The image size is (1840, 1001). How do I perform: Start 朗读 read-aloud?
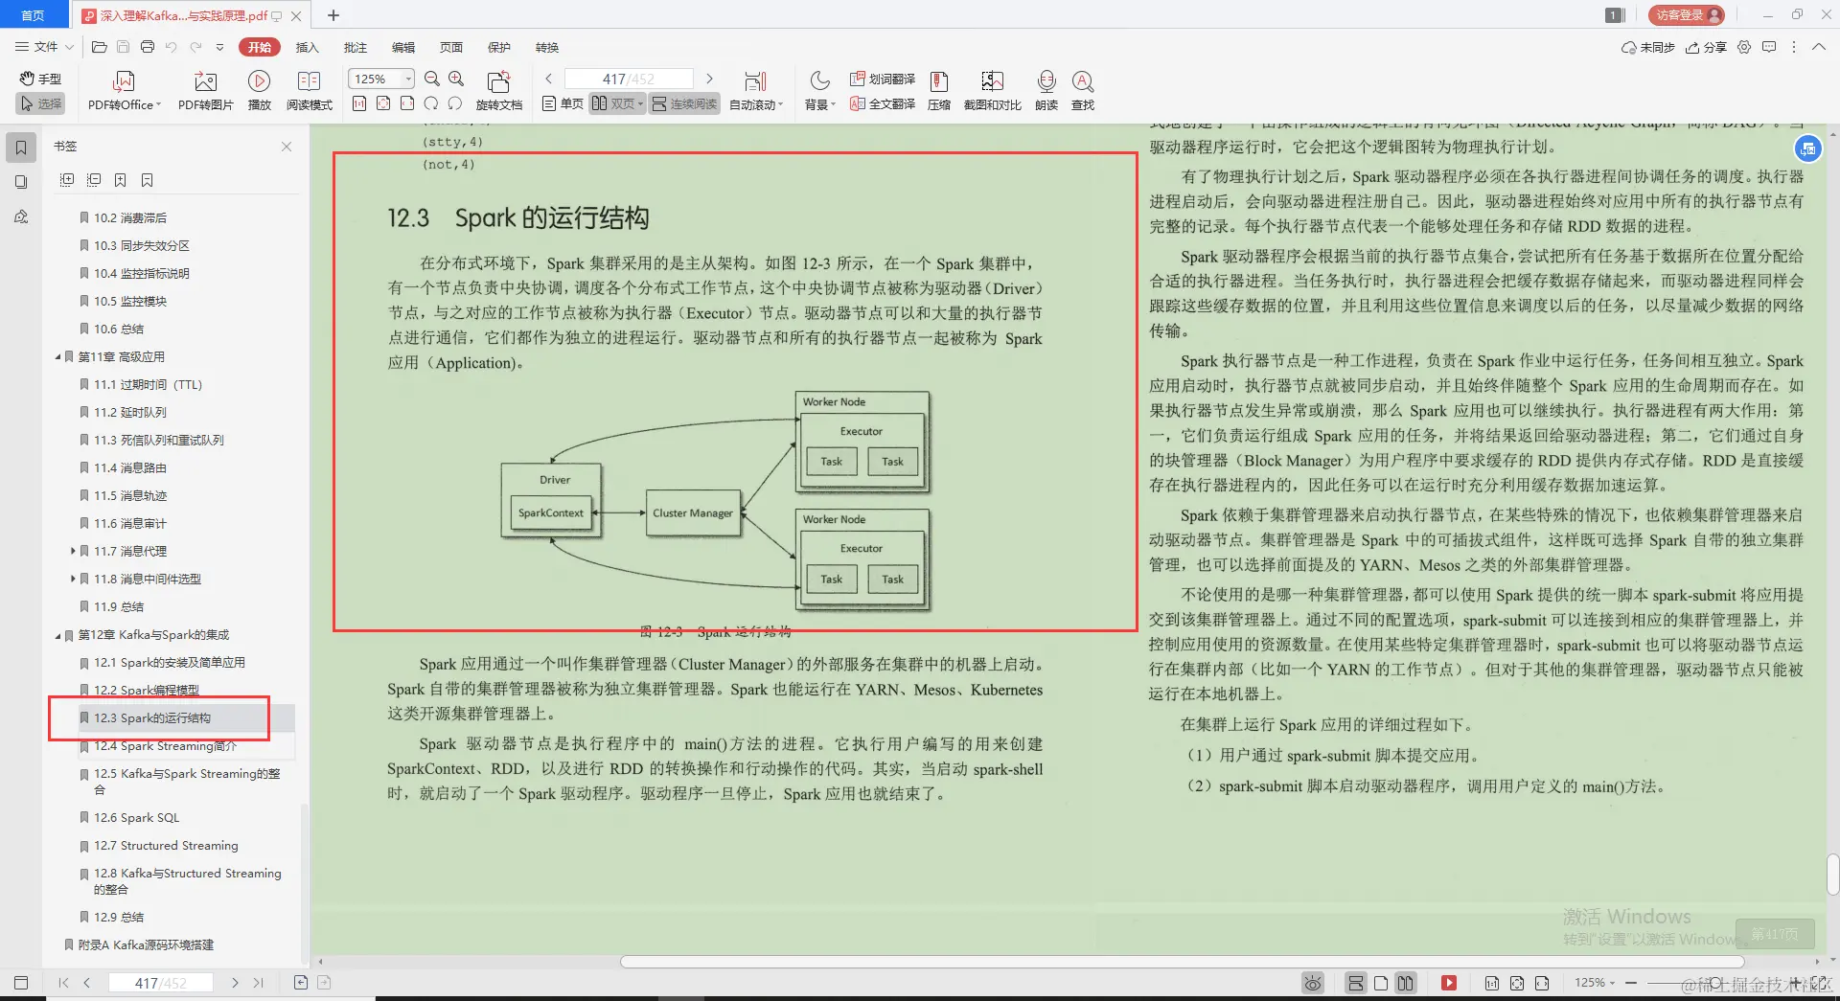point(1046,89)
